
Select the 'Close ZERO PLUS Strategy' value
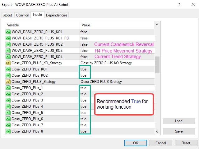point(101,82)
